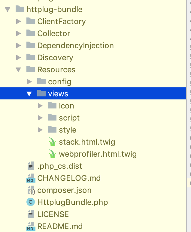Select the DependencyInjection folder name
The image size is (191, 232).
click(75, 45)
